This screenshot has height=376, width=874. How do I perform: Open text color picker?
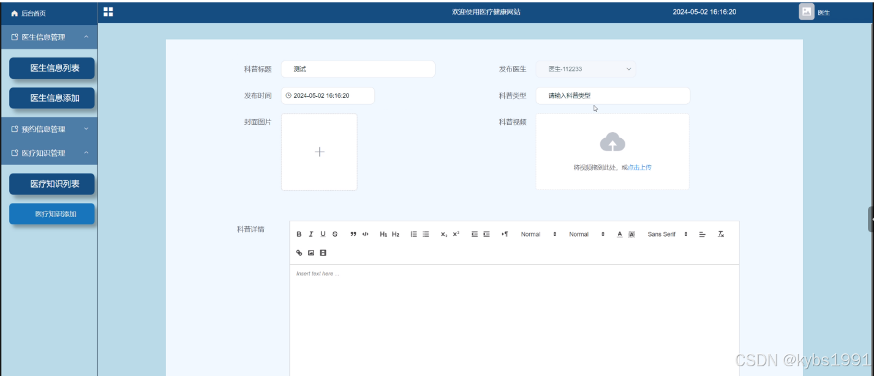pyautogui.click(x=620, y=234)
